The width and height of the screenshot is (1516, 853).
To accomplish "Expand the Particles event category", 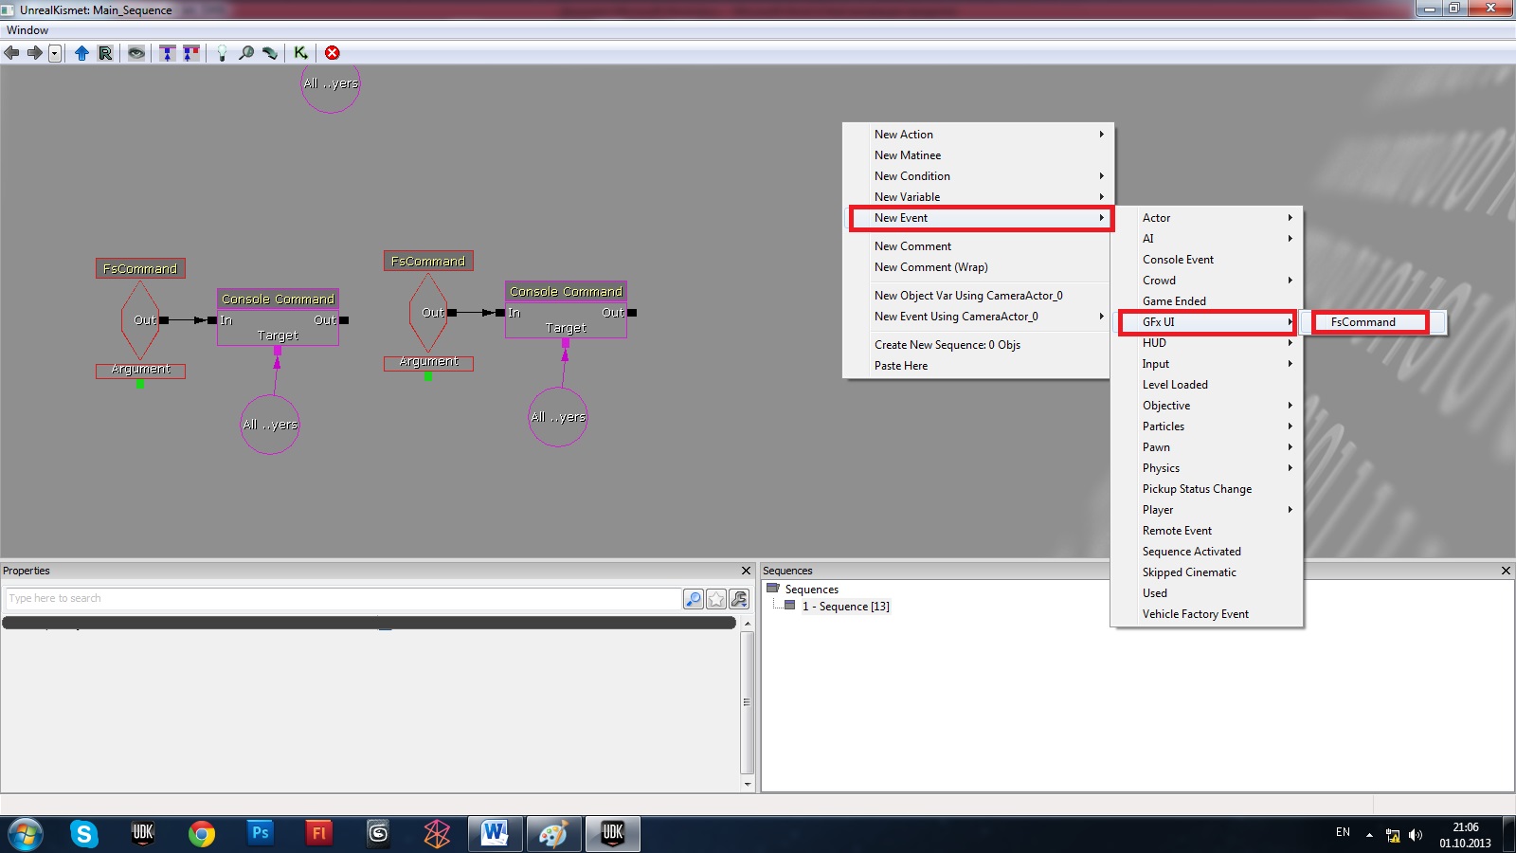I will [1207, 426].
